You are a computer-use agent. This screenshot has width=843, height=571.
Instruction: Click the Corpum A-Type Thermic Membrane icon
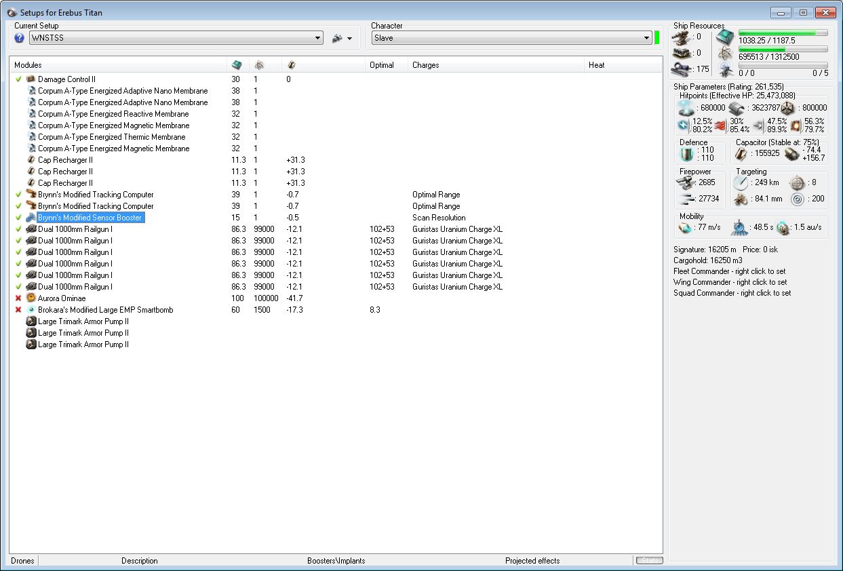pyautogui.click(x=31, y=137)
